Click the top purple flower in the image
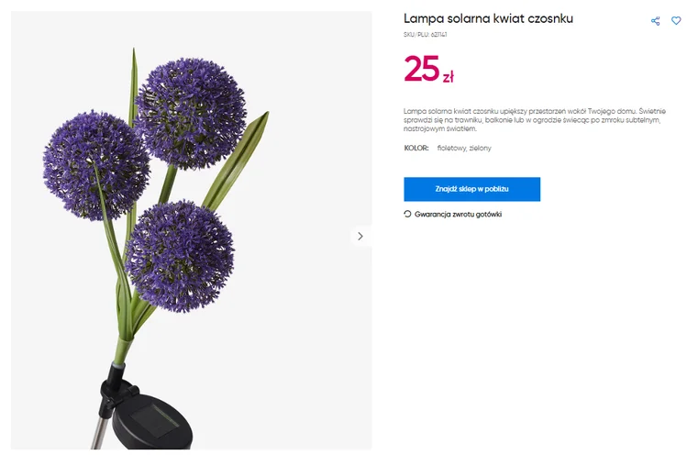 tap(190, 113)
